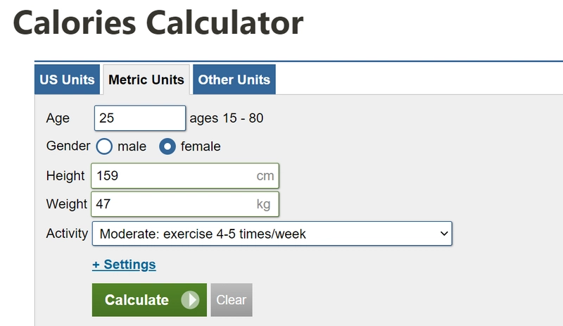
Task: Click the chevron arrow of Activity dropdown
Action: (x=443, y=234)
